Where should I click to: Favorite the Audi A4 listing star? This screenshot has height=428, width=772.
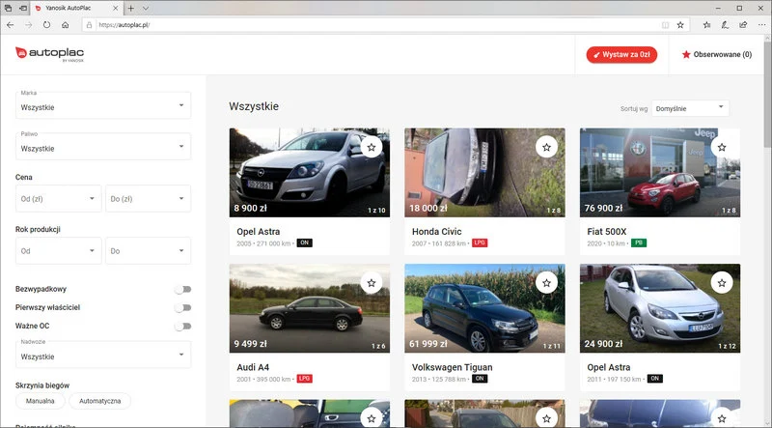(372, 282)
